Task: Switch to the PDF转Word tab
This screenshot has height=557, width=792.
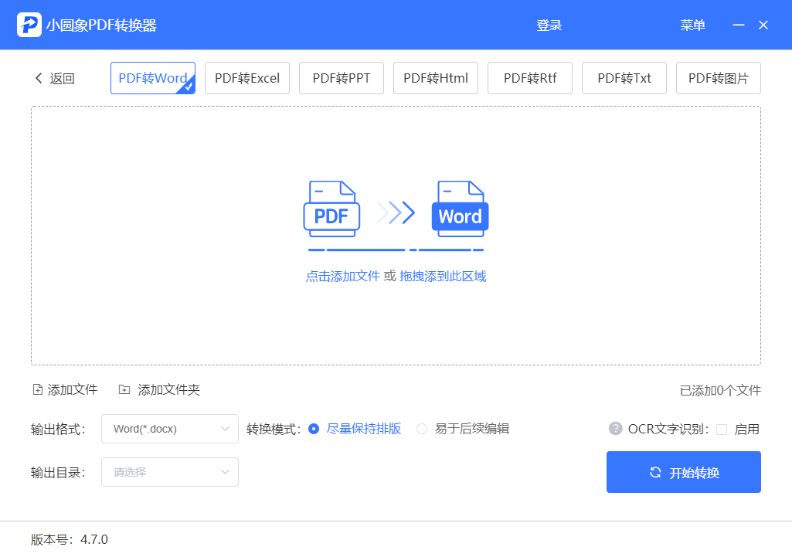Action: click(153, 78)
